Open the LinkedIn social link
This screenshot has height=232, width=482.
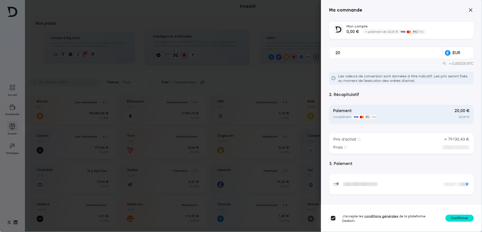pyautogui.click(x=16, y=222)
